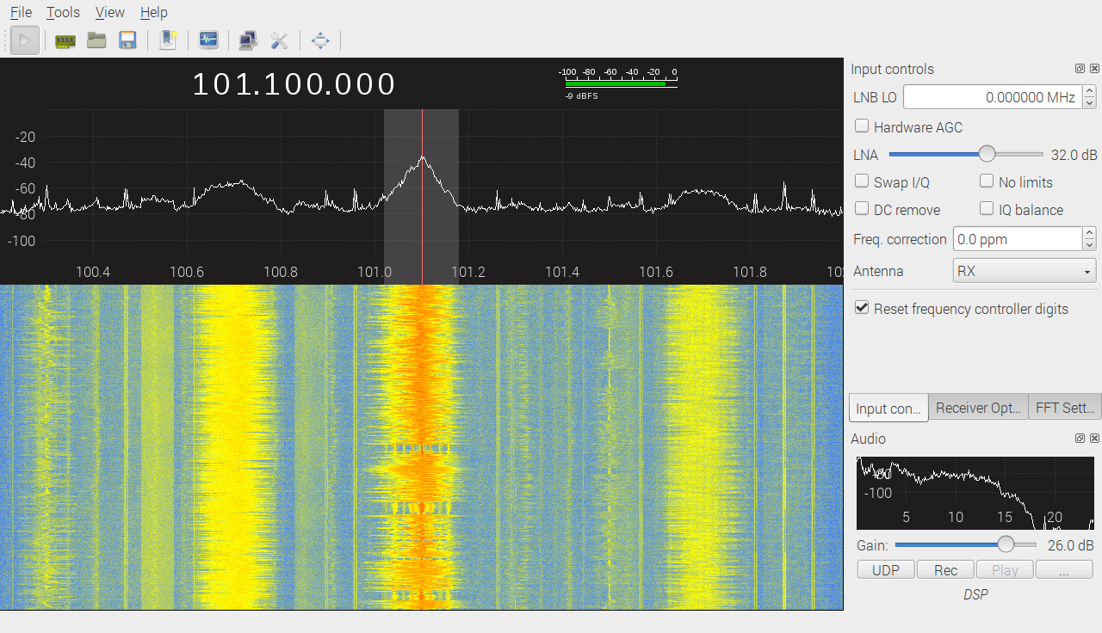Click the LNA gain slider handle
Screen dimensions: 1102x633
pyautogui.click(x=987, y=155)
